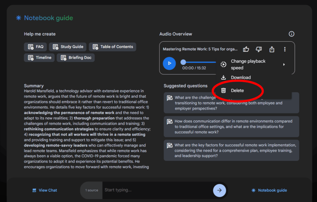Select the suggested question about communication differences
Screen dimensions: 317x202
click(231, 127)
